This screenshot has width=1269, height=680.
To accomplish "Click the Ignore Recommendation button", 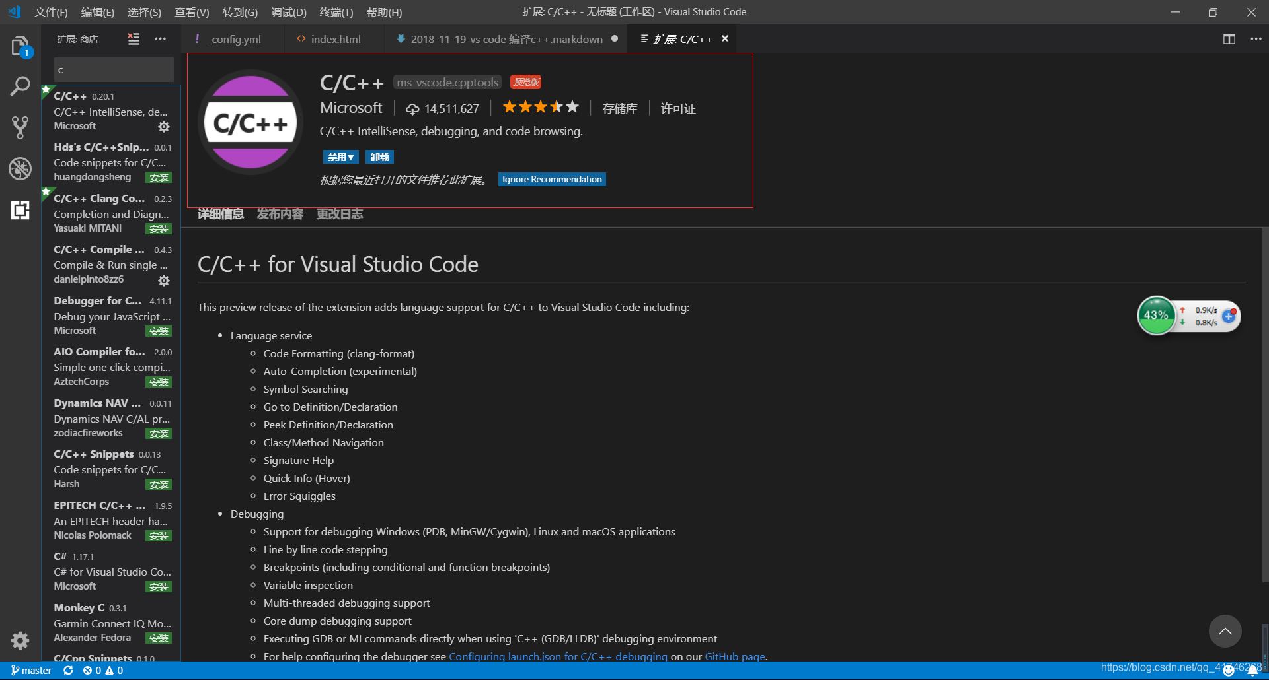I will click(x=551, y=179).
